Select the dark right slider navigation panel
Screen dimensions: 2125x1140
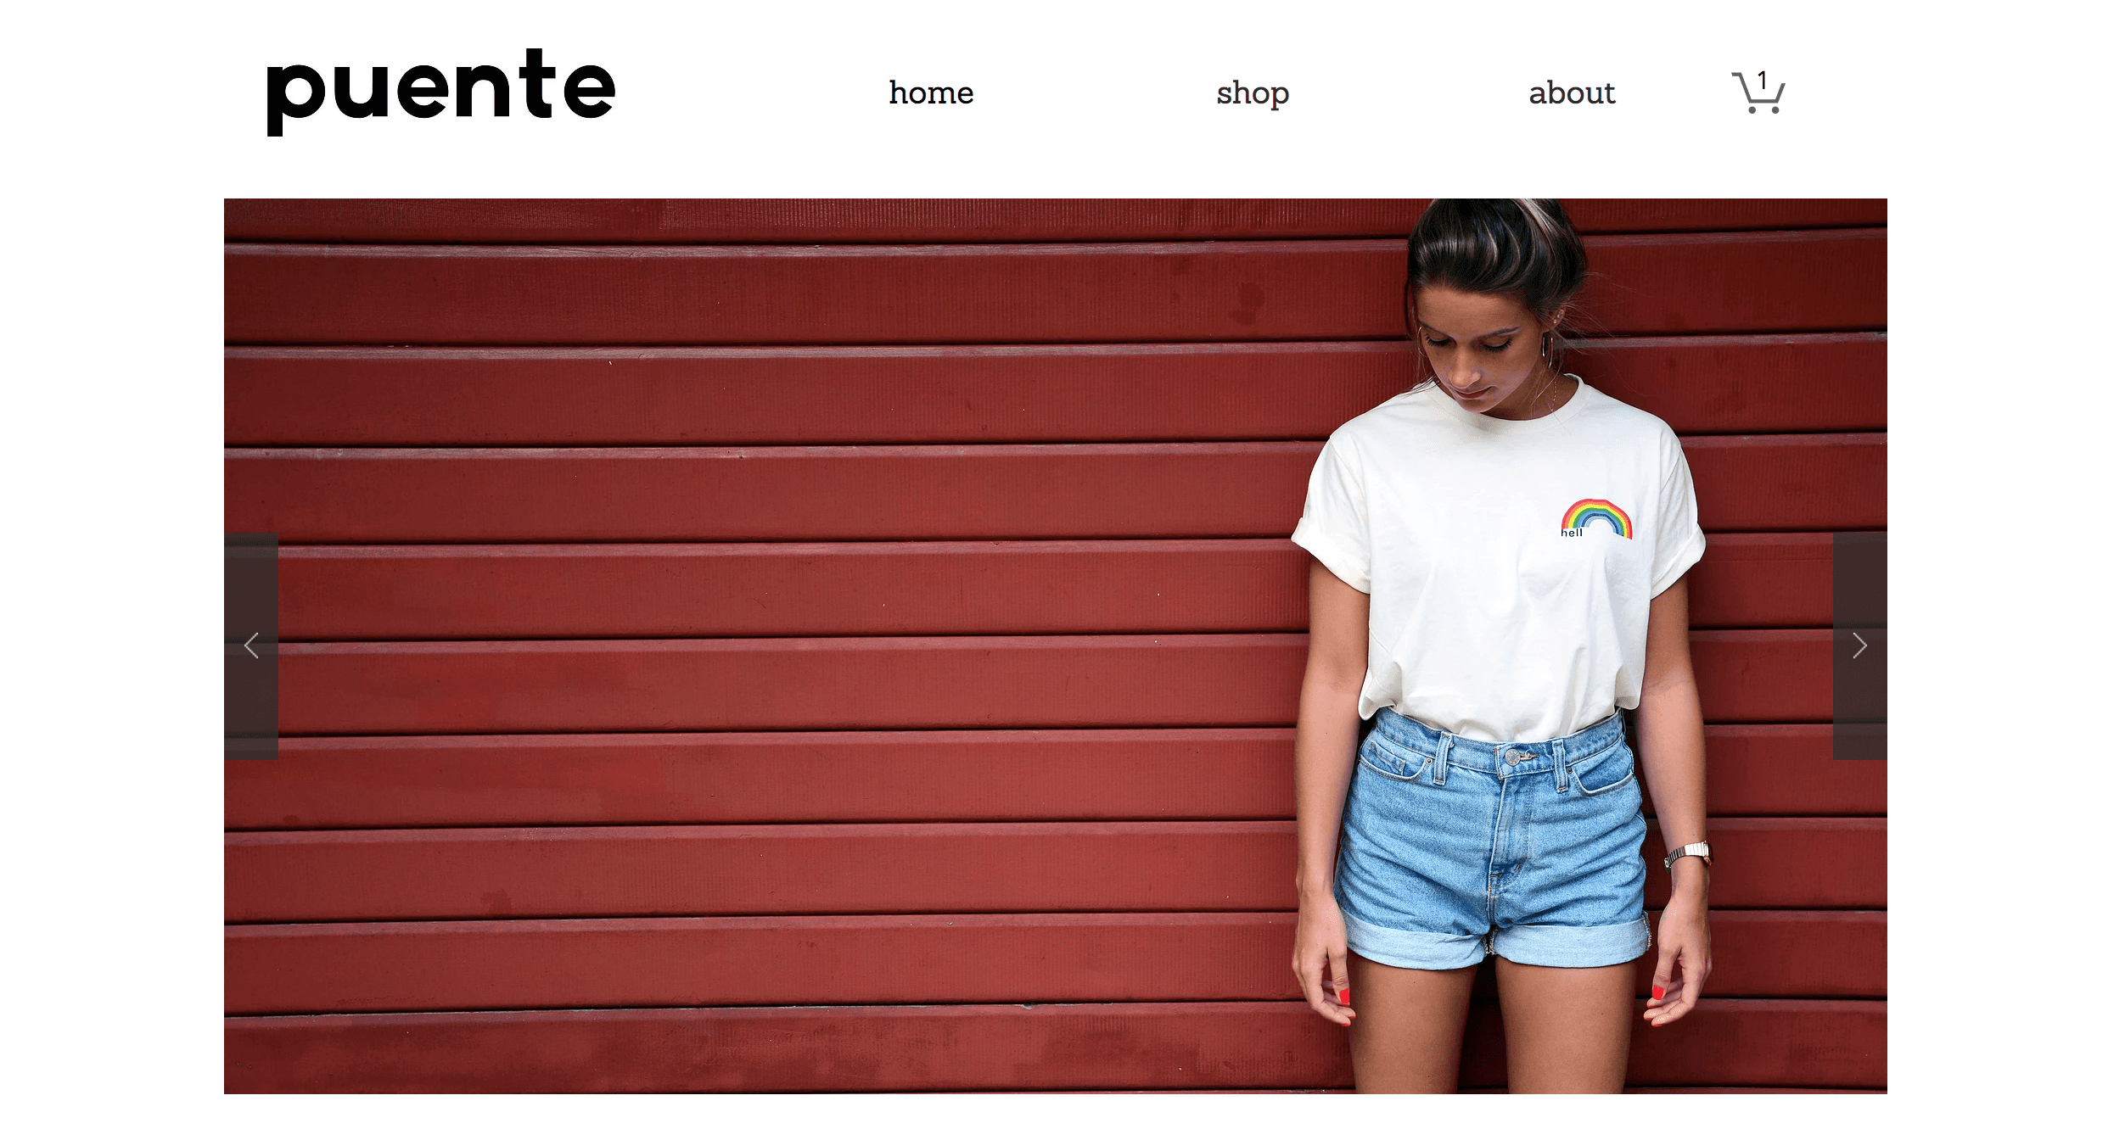click(1859, 645)
